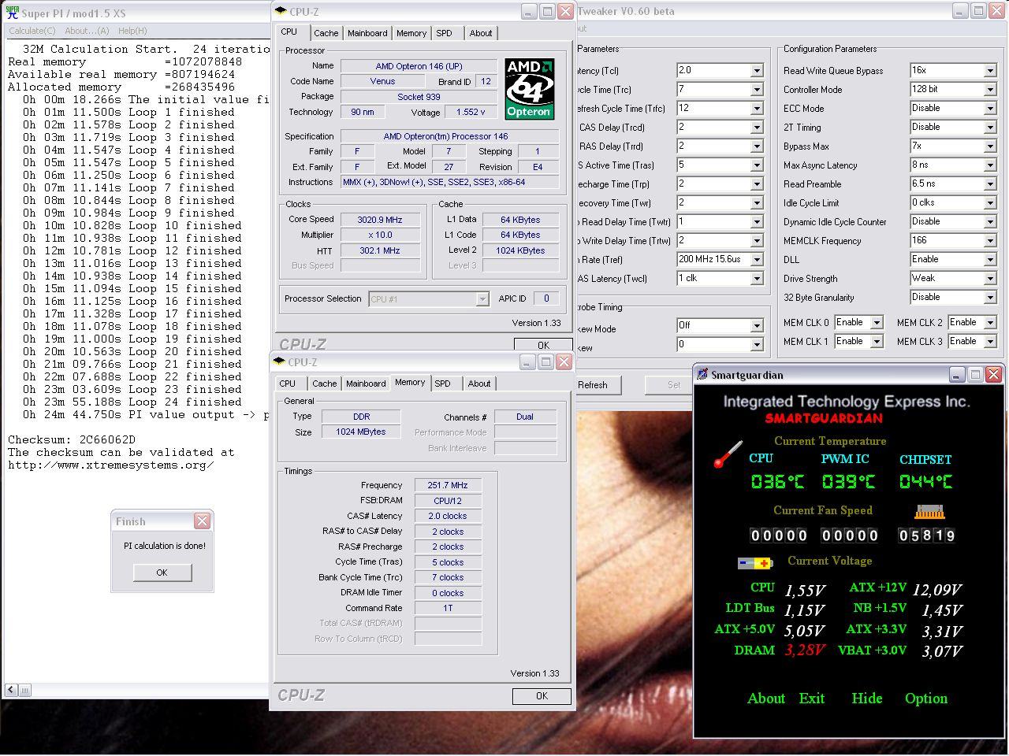Click the DRAM 3,28V voltage reading
This screenshot has height=756, width=1009.
point(805,650)
